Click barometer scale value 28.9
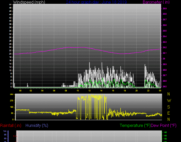Viewport: 181px width, 142px height. 165,64
